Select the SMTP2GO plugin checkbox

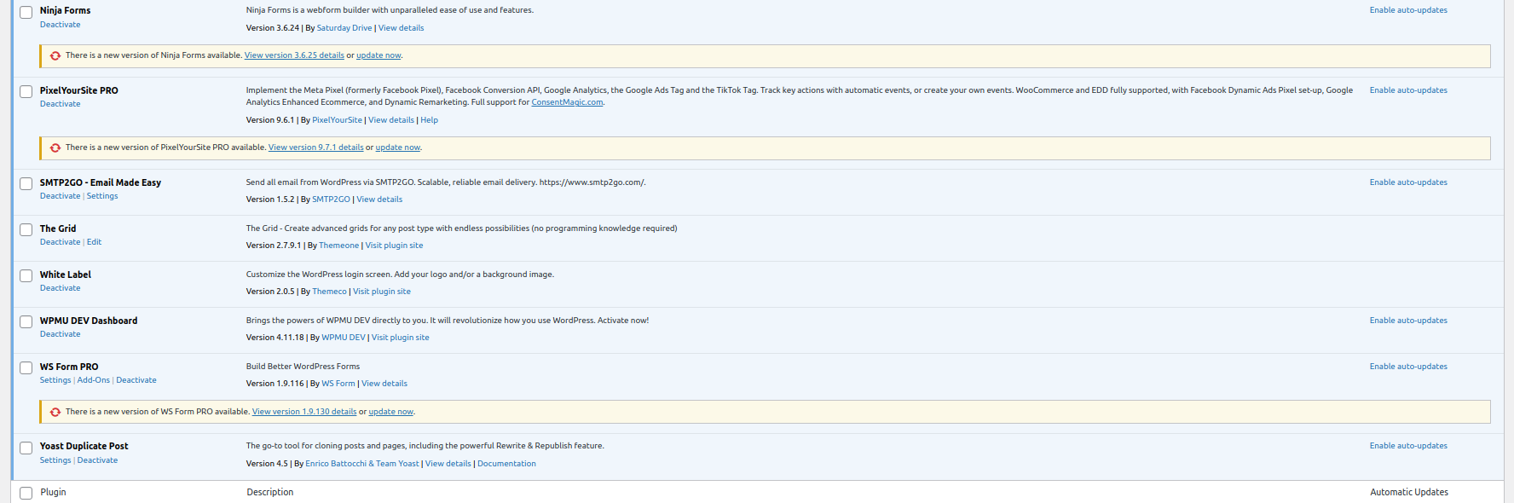26,184
